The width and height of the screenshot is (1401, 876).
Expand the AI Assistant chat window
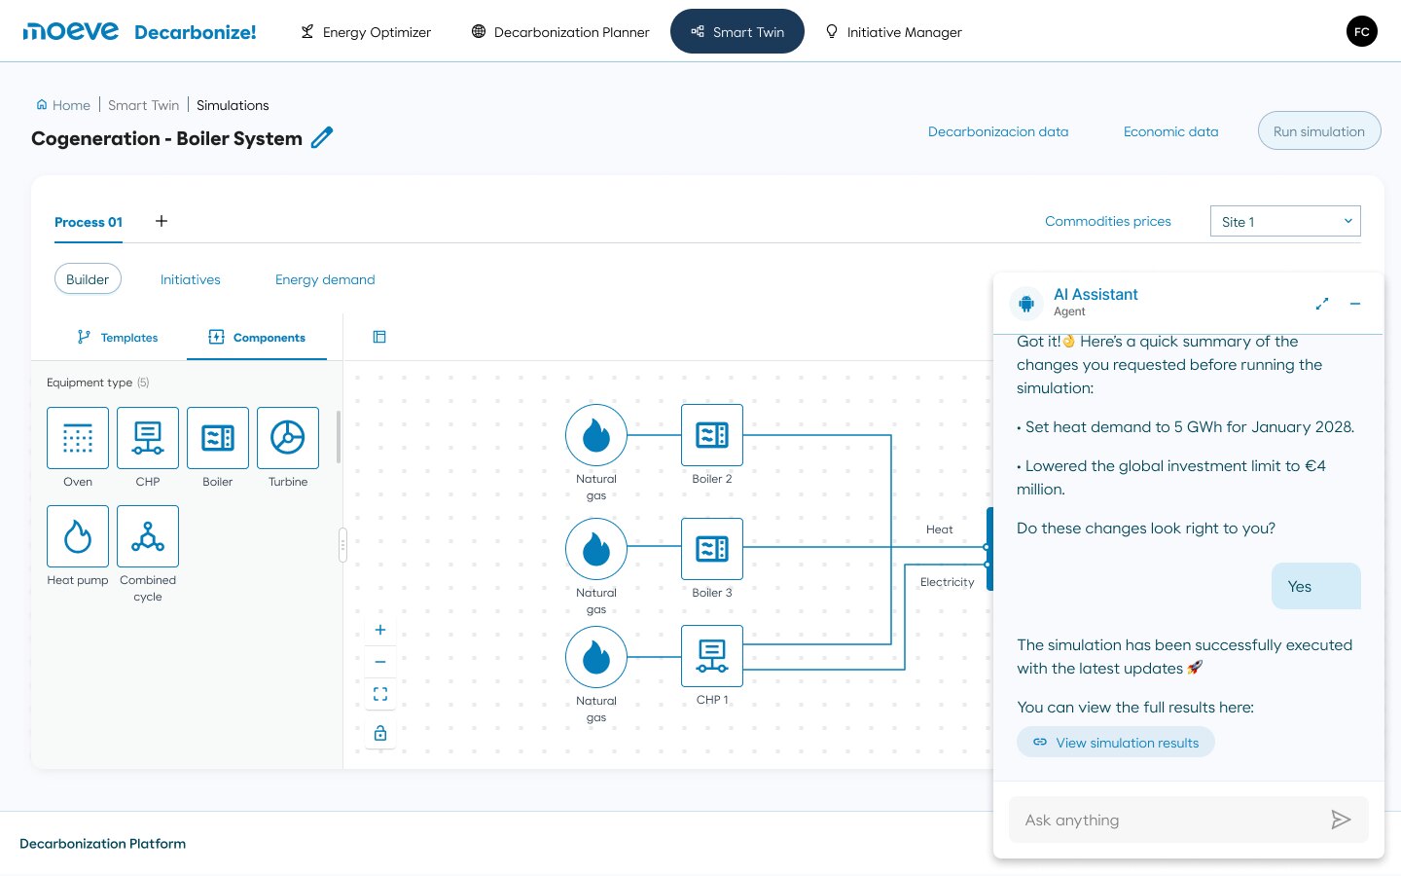(x=1322, y=304)
